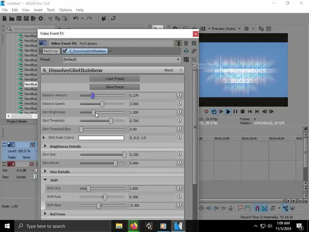Expand the Size Details section

45,172
